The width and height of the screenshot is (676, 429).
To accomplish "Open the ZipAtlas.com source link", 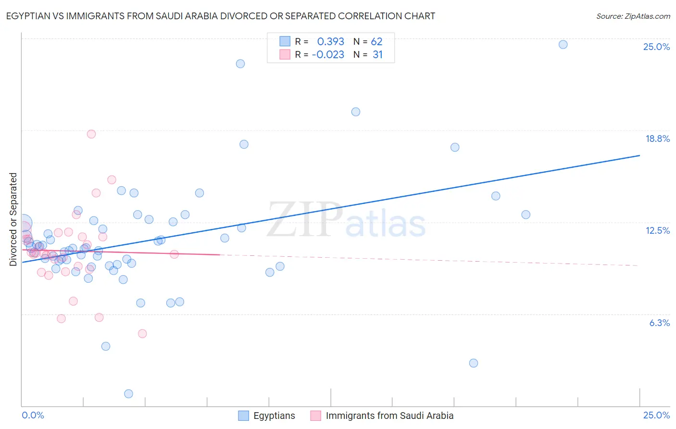I will pyautogui.click(x=633, y=16).
